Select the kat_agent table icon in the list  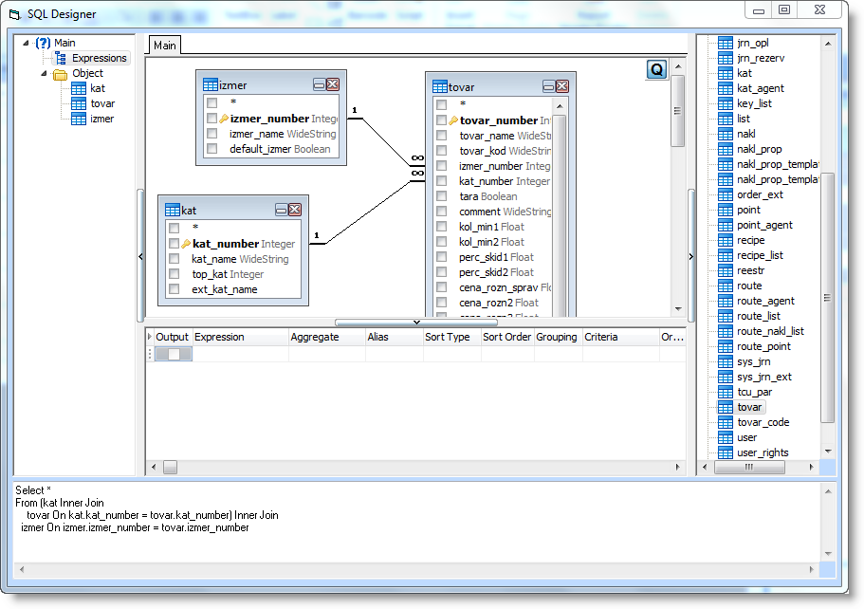[x=726, y=88]
